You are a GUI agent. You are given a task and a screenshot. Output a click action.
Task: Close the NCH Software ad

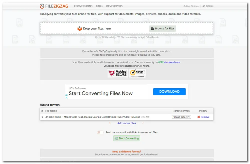66,98
